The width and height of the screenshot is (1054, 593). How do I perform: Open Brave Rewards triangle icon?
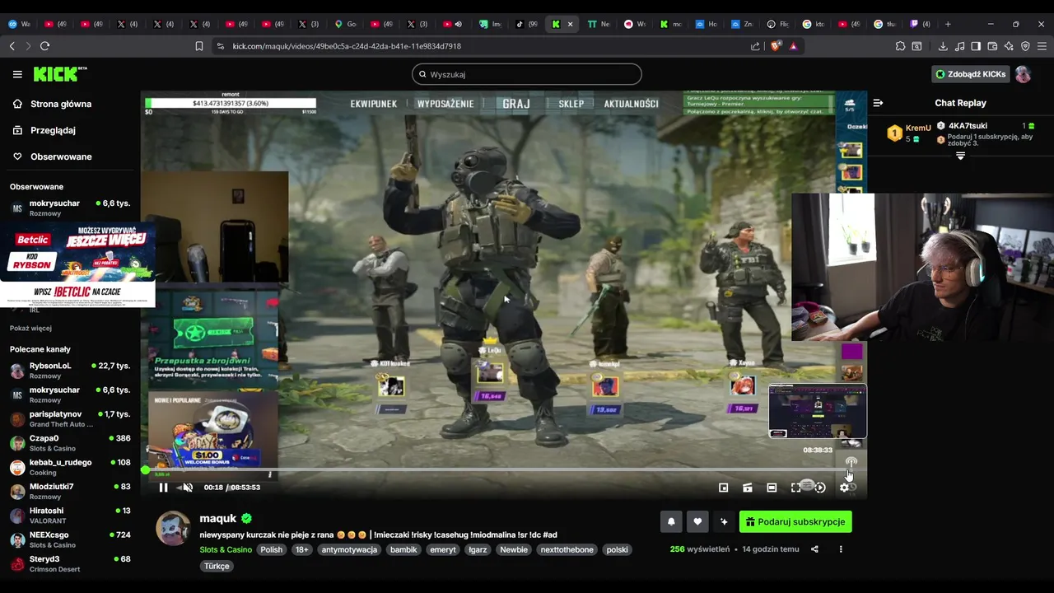(793, 46)
